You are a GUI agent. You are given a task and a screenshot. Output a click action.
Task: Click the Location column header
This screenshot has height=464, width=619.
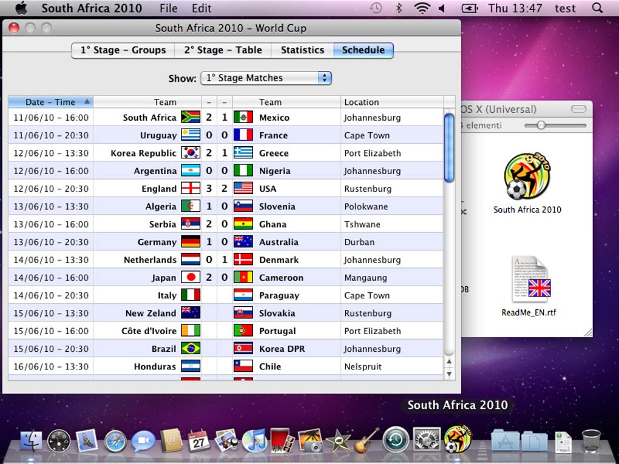coord(392,102)
